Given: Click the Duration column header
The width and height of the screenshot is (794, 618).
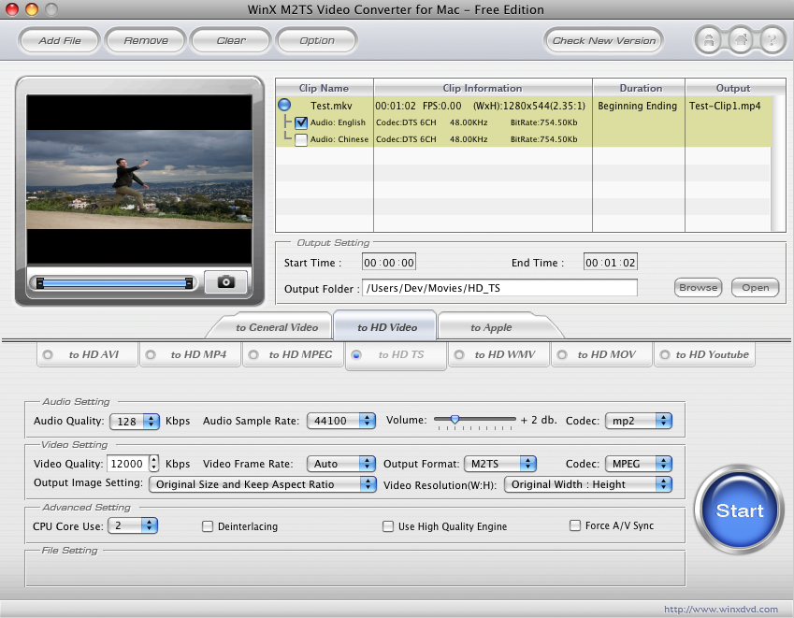Looking at the screenshot, I should (x=639, y=88).
